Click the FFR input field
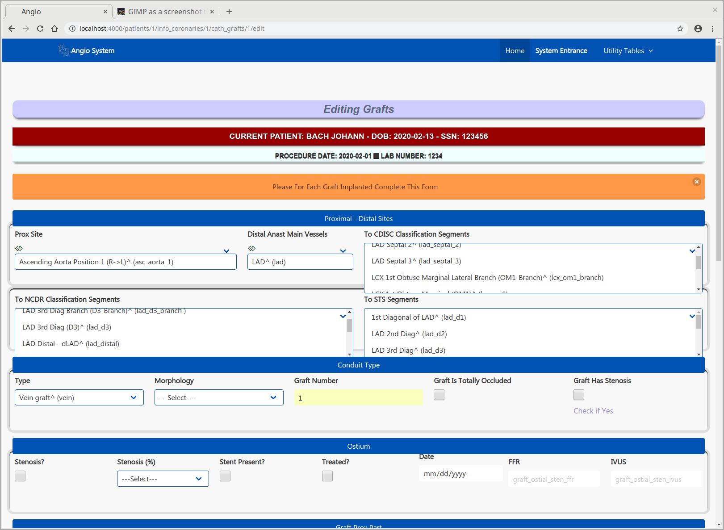The width and height of the screenshot is (724, 530). [x=554, y=479]
